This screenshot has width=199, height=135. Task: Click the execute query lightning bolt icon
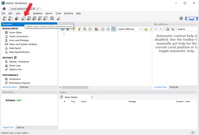point(74,29)
